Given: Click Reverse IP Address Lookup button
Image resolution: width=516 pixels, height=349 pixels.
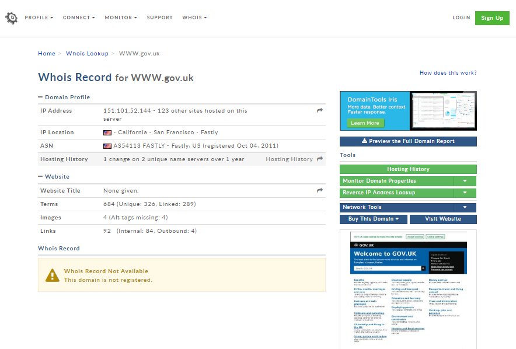Looking at the screenshot, I should point(396,193).
